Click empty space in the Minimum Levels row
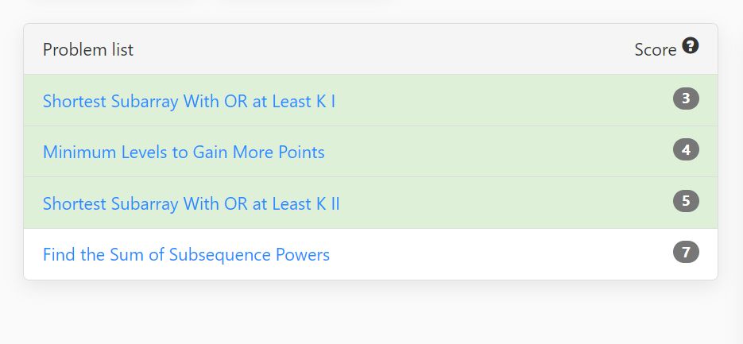The height and width of the screenshot is (344, 743). (497, 152)
